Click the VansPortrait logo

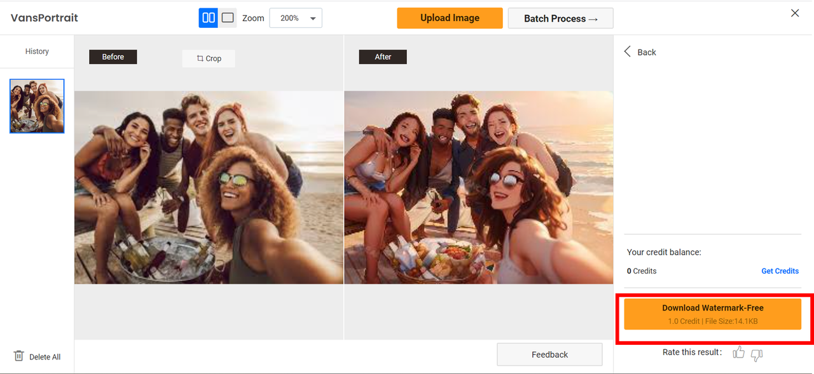45,18
